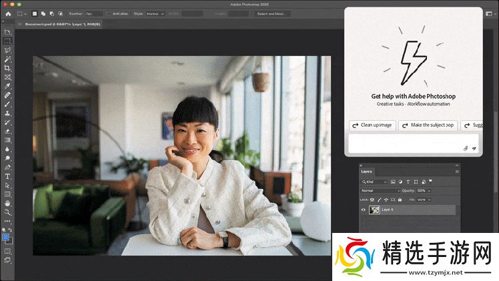Image resolution: width=499 pixels, height=281 pixels.
Task: Enable the Anti-alias checkbox
Action: [x=109, y=13]
